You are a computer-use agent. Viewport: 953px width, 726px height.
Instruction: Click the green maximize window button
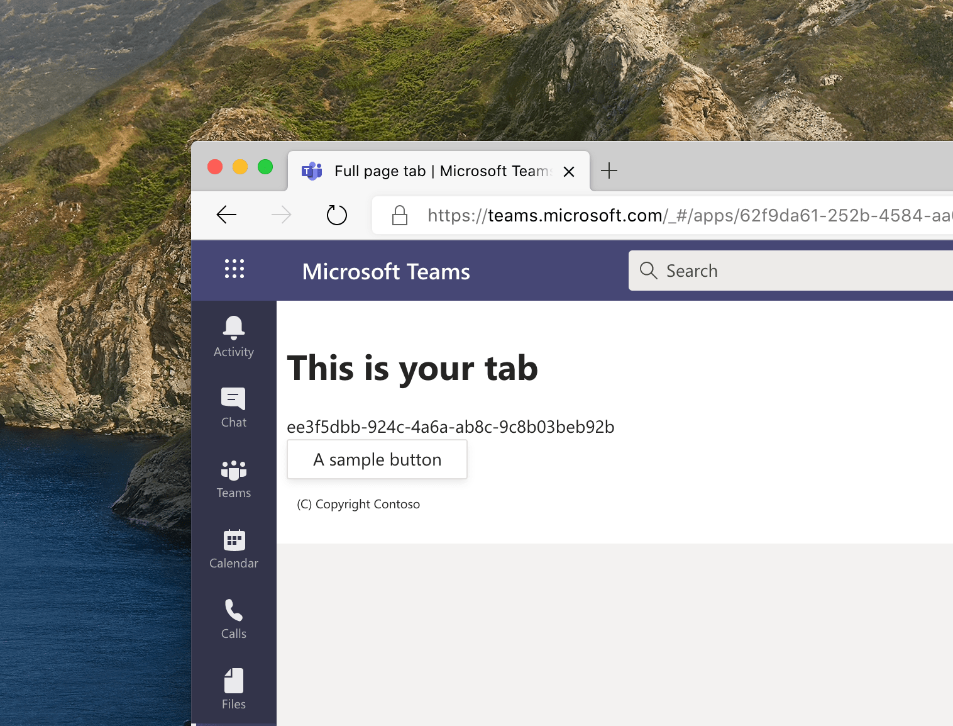pyautogui.click(x=265, y=167)
